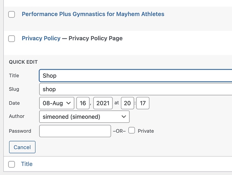
Task: Click the Slug label in Quick Edit
Action: pos(14,89)
